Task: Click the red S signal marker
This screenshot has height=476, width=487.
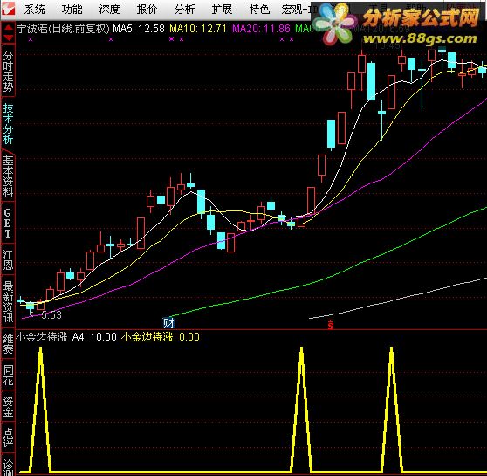Action: click(x=331, y=325)
